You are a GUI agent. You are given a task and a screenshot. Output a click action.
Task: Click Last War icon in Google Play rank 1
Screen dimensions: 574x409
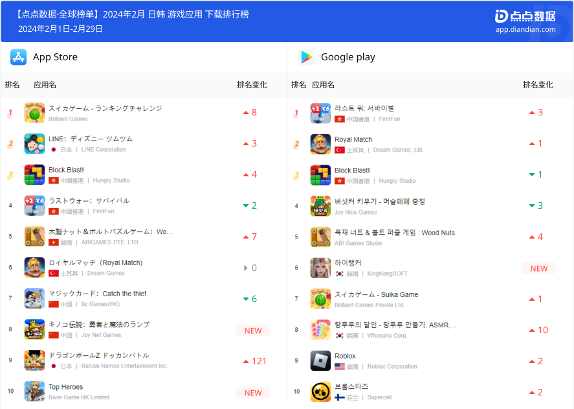click(x=320, y=113)
